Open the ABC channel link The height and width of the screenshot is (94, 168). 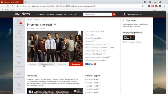[x=92, y=41]
